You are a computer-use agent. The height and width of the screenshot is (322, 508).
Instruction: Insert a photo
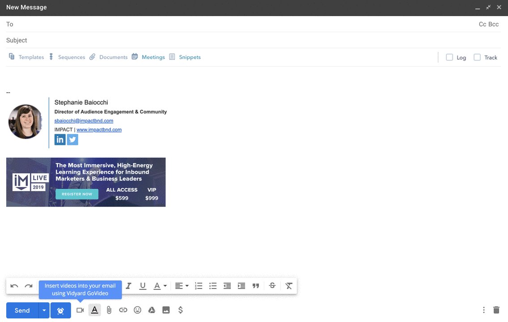pyautogui.click(x=166, y=310)
